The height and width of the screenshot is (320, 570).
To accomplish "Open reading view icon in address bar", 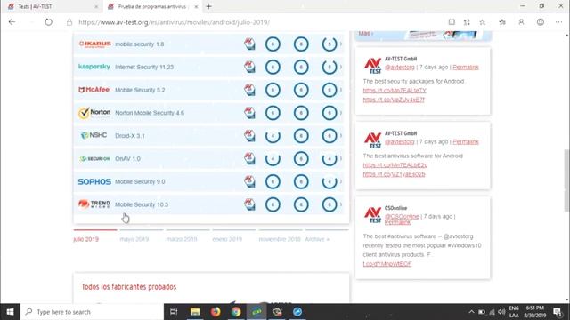I will [x=452, y=22].
